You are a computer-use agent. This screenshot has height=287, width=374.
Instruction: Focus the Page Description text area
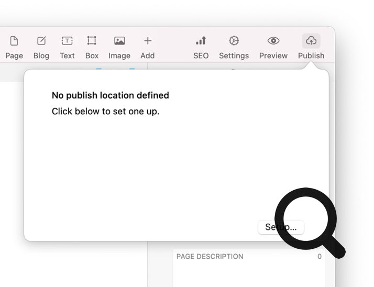(246, 272)
